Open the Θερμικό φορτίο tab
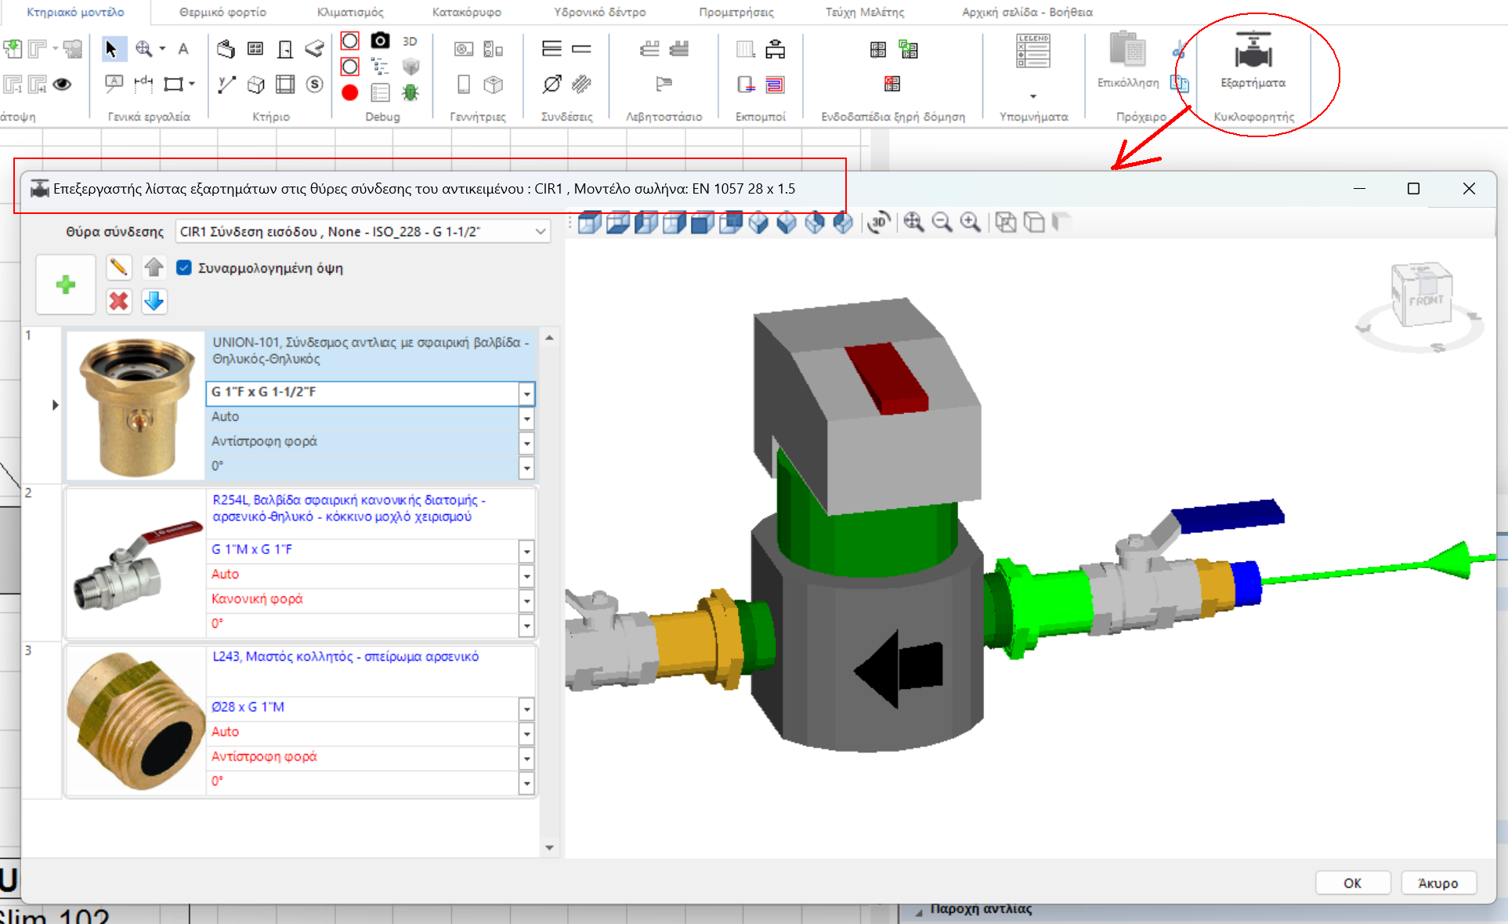Viewport: 1508px width, 924px height. [222, 12]
